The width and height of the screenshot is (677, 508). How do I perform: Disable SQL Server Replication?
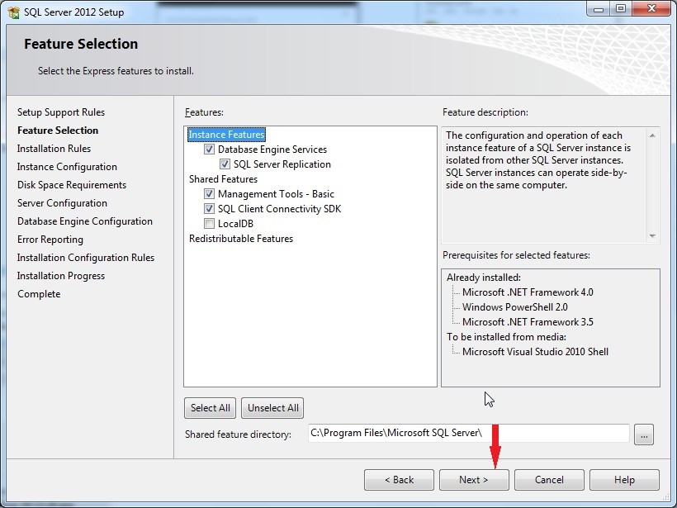[225, 164]
